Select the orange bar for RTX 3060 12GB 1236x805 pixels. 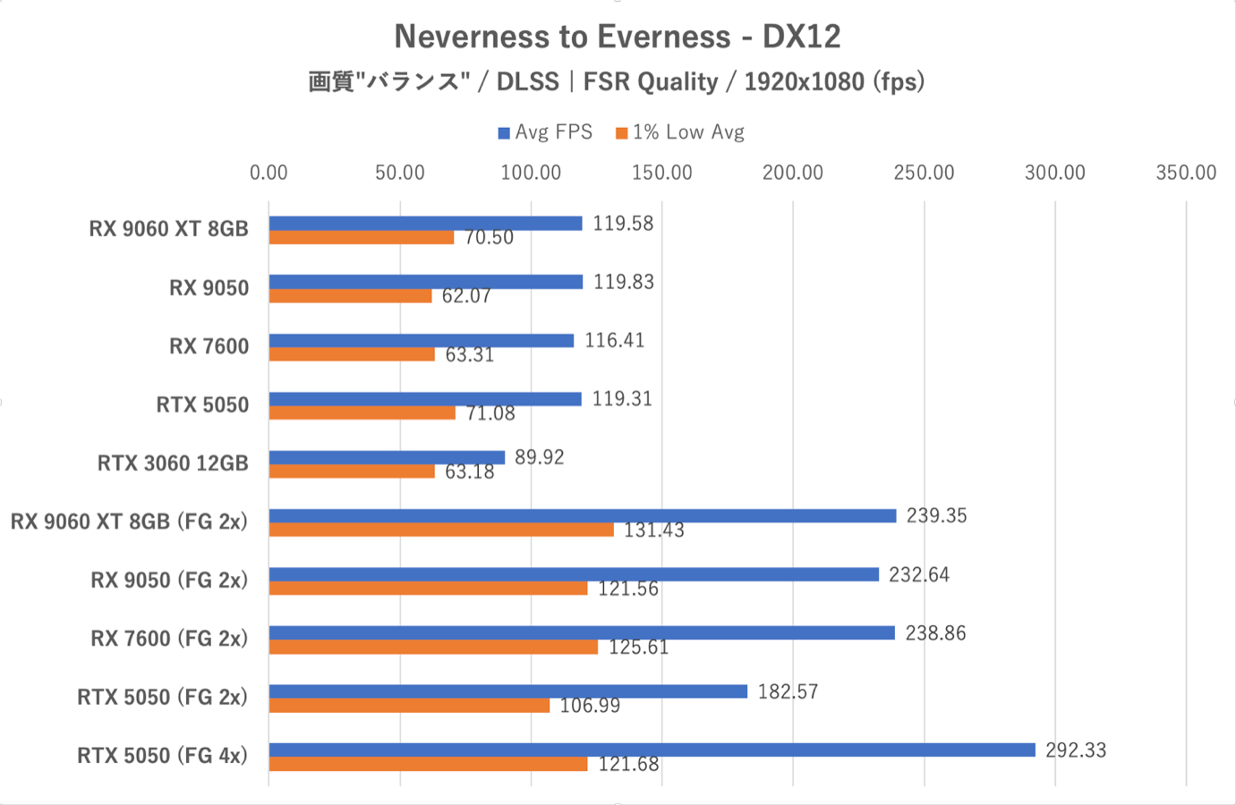coord(352,471)
